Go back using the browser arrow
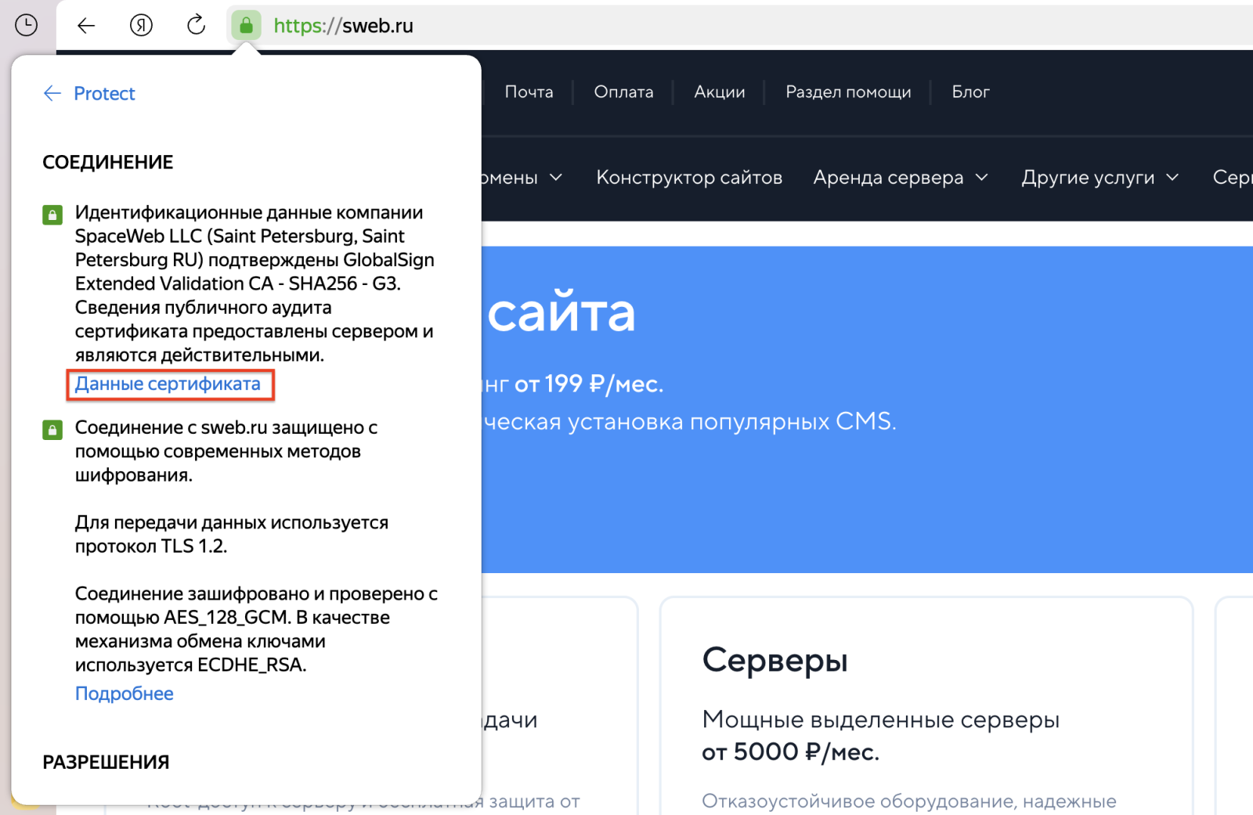The width and height of the screenshot is (1253, 815). [86, 25]
